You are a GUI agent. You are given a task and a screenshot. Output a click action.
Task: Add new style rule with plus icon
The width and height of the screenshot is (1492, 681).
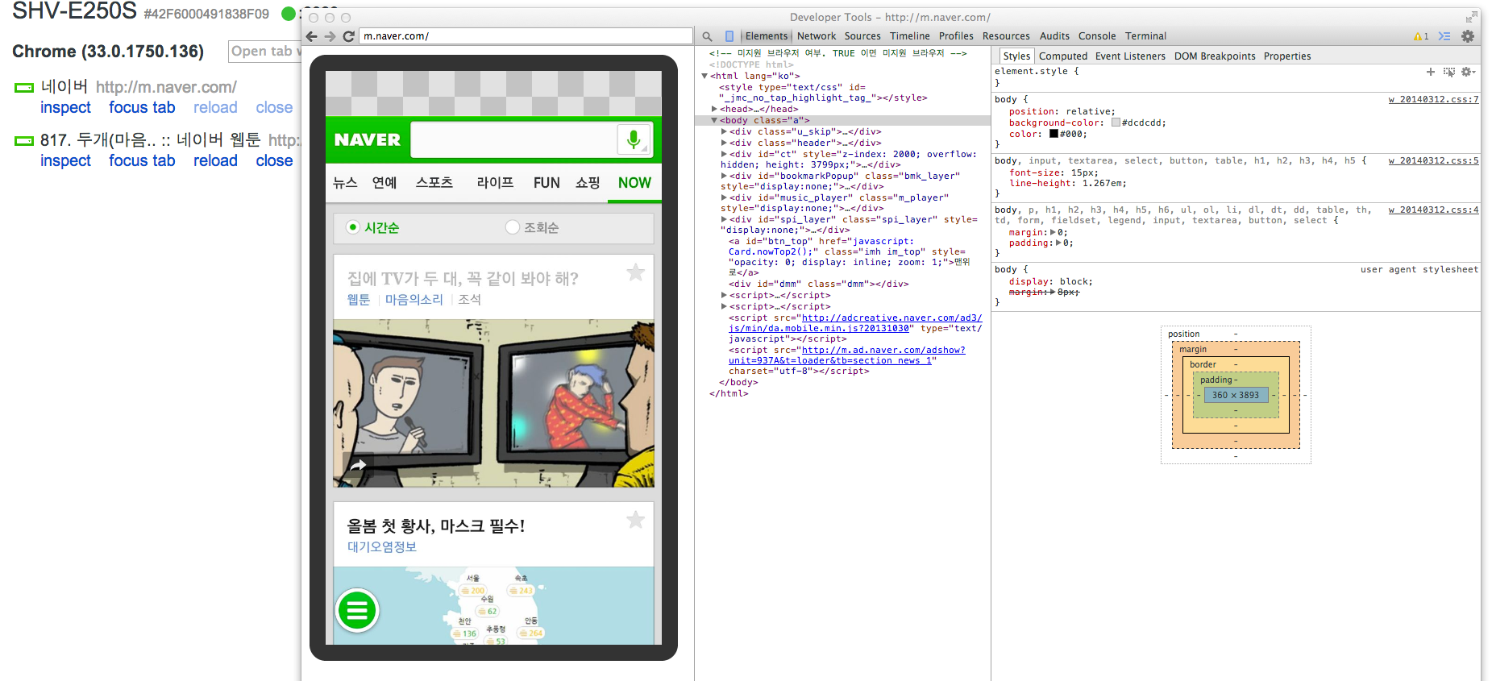coord(1431,72)
